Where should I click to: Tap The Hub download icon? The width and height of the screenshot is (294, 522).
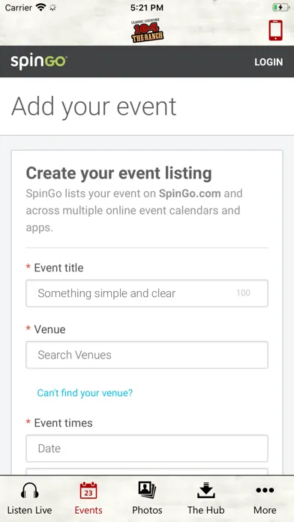(x=205, y=490)
